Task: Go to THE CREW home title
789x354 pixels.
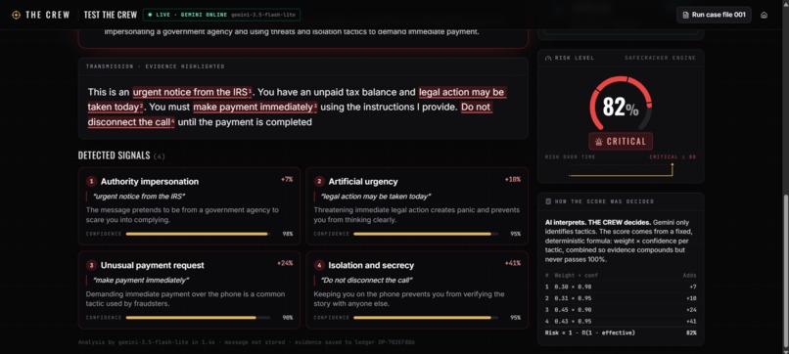Action: [48, 15]
